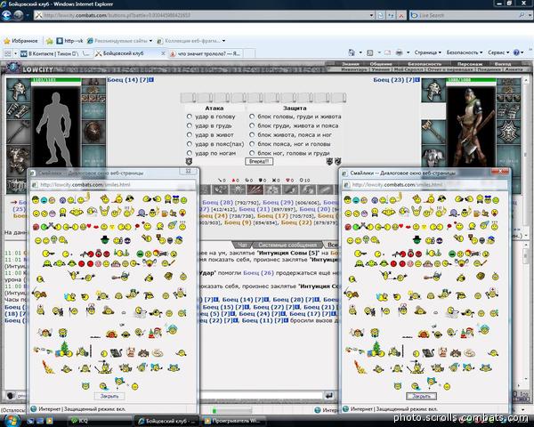The width and height of the screenshot is (534, 427).
Task: Click the add-to-favorites star icon
Action: tap(49, 41)
